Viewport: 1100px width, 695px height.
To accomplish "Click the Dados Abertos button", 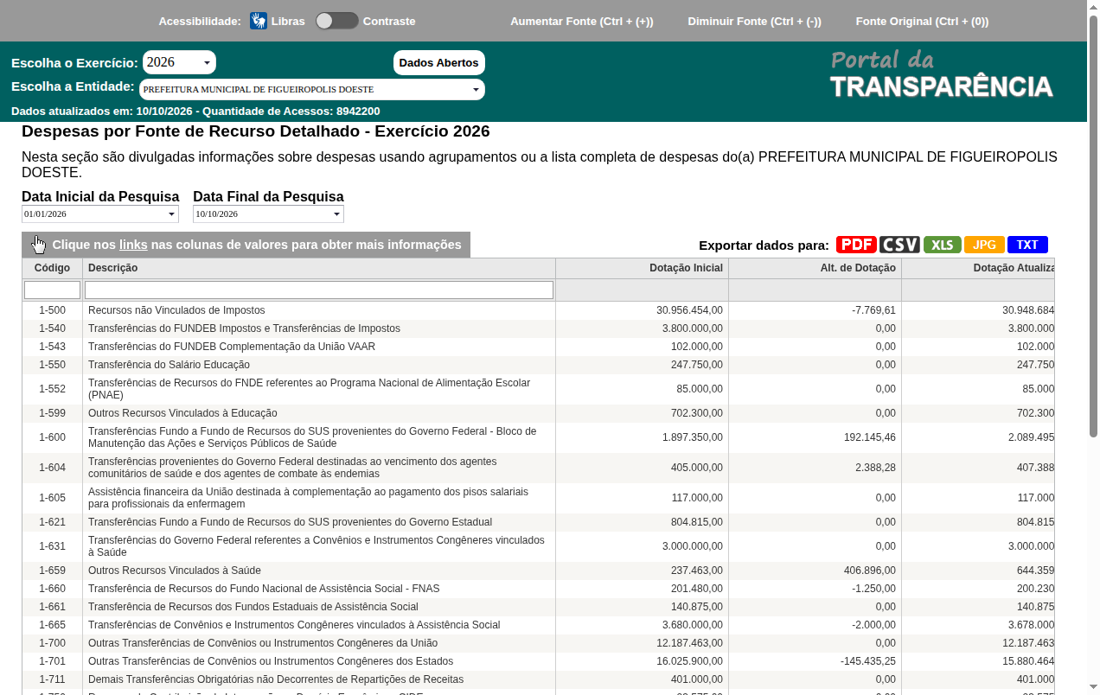I will pos(438,63).
